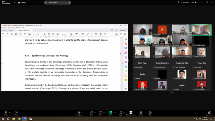Start video with the Video button
The image size is (215, 121).
coord(16,113)
